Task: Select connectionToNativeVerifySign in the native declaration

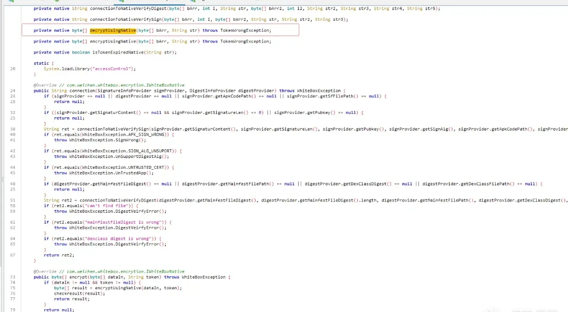Action: (125, 19)
